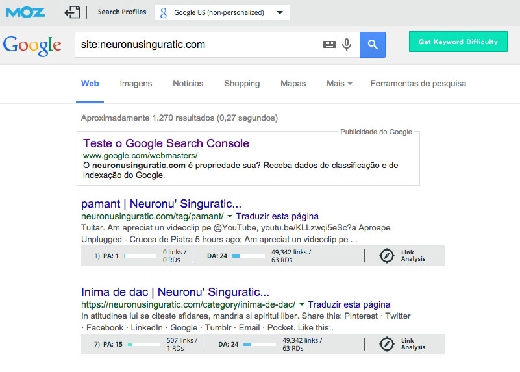Click the MozBar exit arrow icon
The height and width of the screenshot is (372, 520).
(x=72, y=12)
